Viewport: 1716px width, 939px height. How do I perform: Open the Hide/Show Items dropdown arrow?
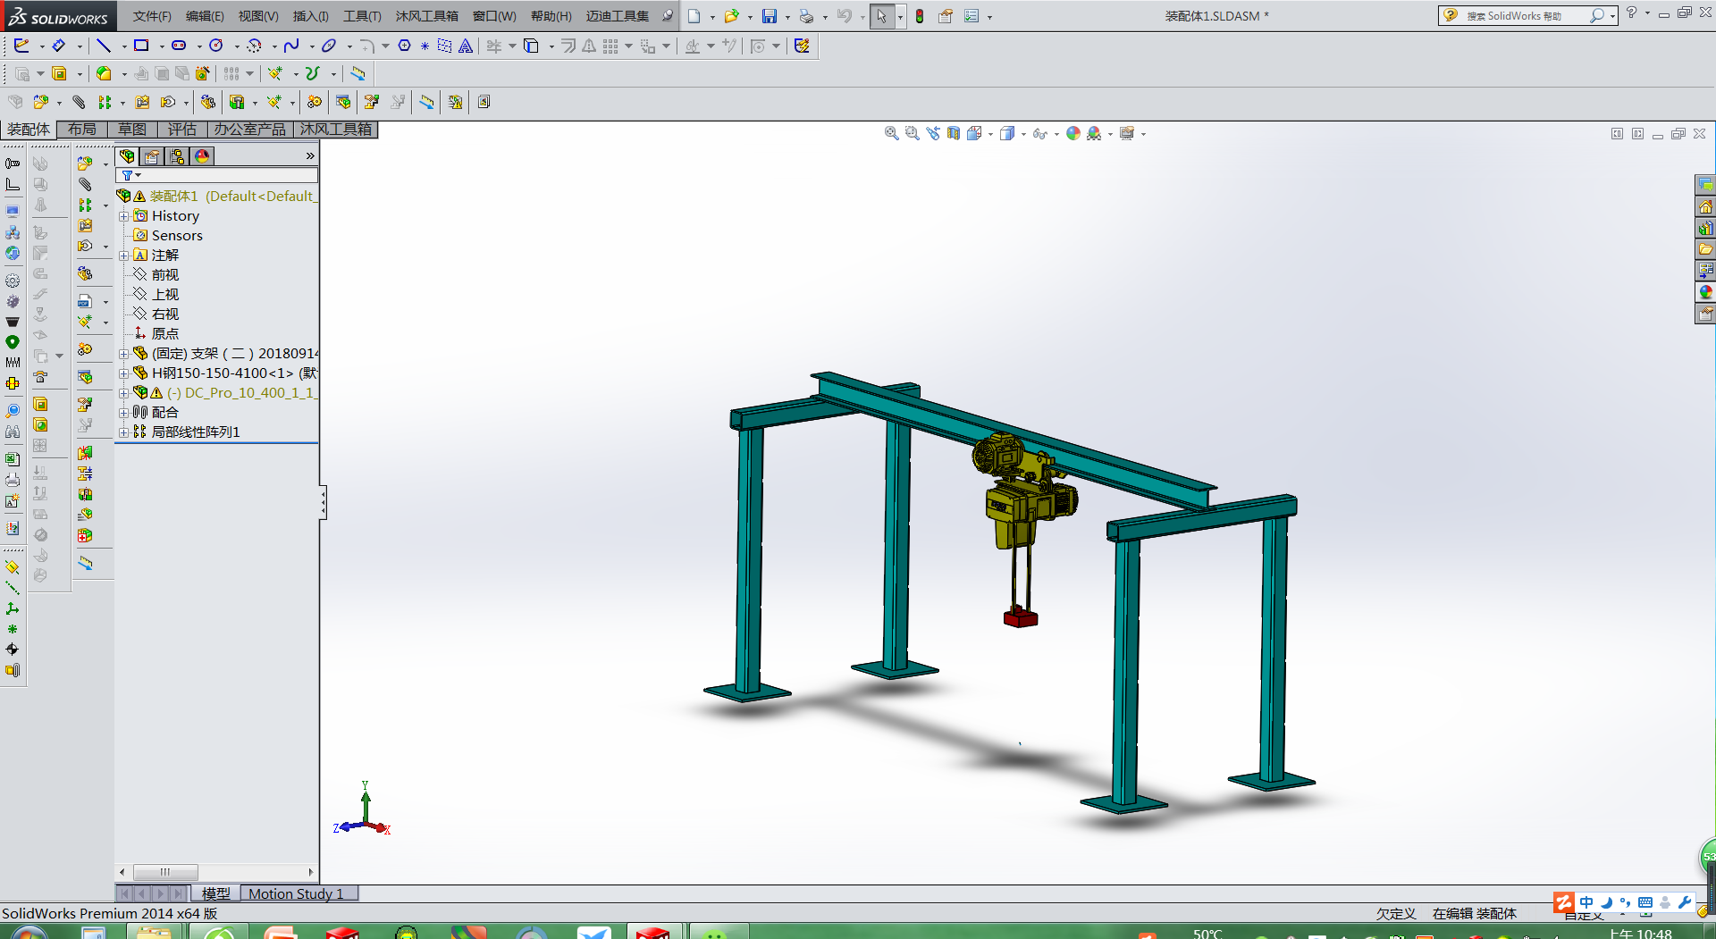tap(1056, 134)
